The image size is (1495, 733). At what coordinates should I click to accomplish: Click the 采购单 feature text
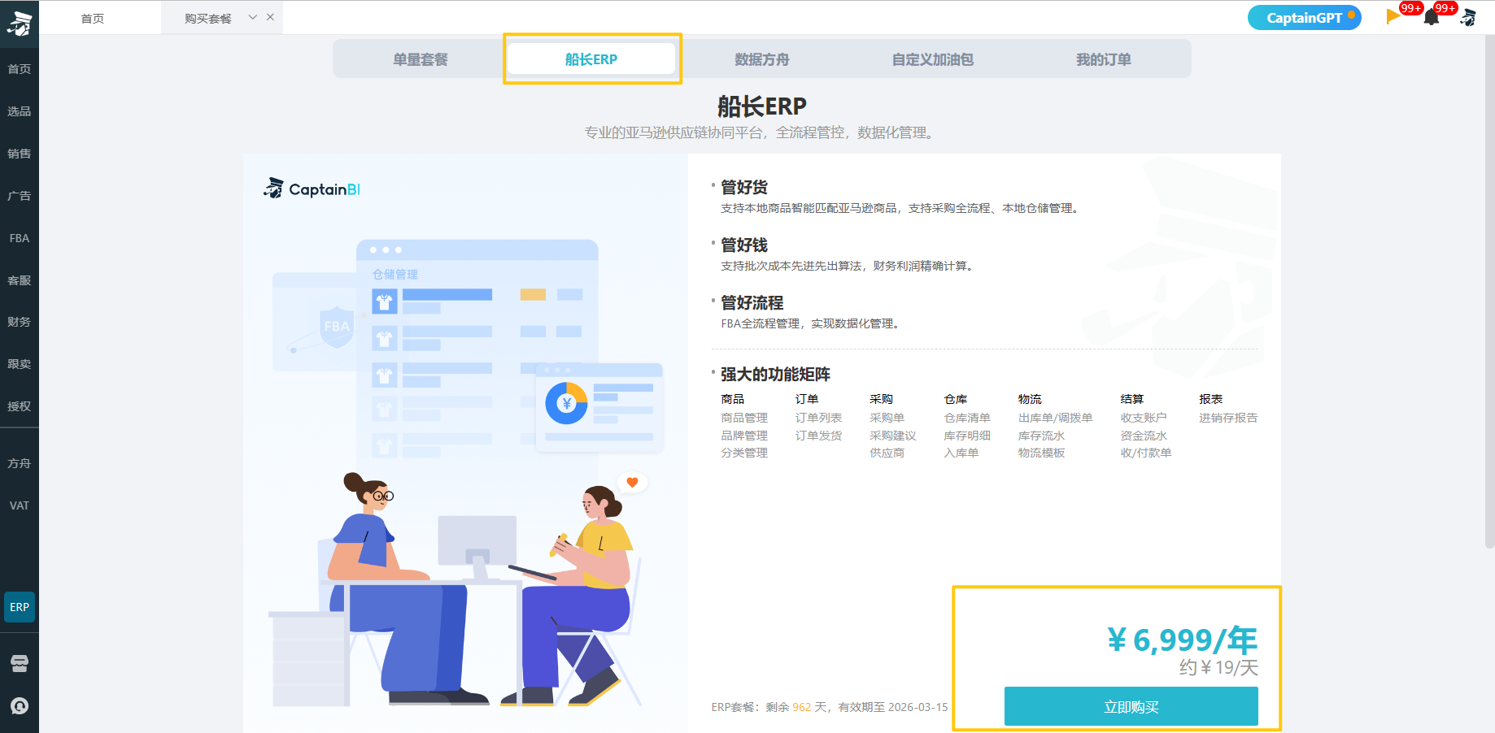pyautogui.click(x=887, y=418)
